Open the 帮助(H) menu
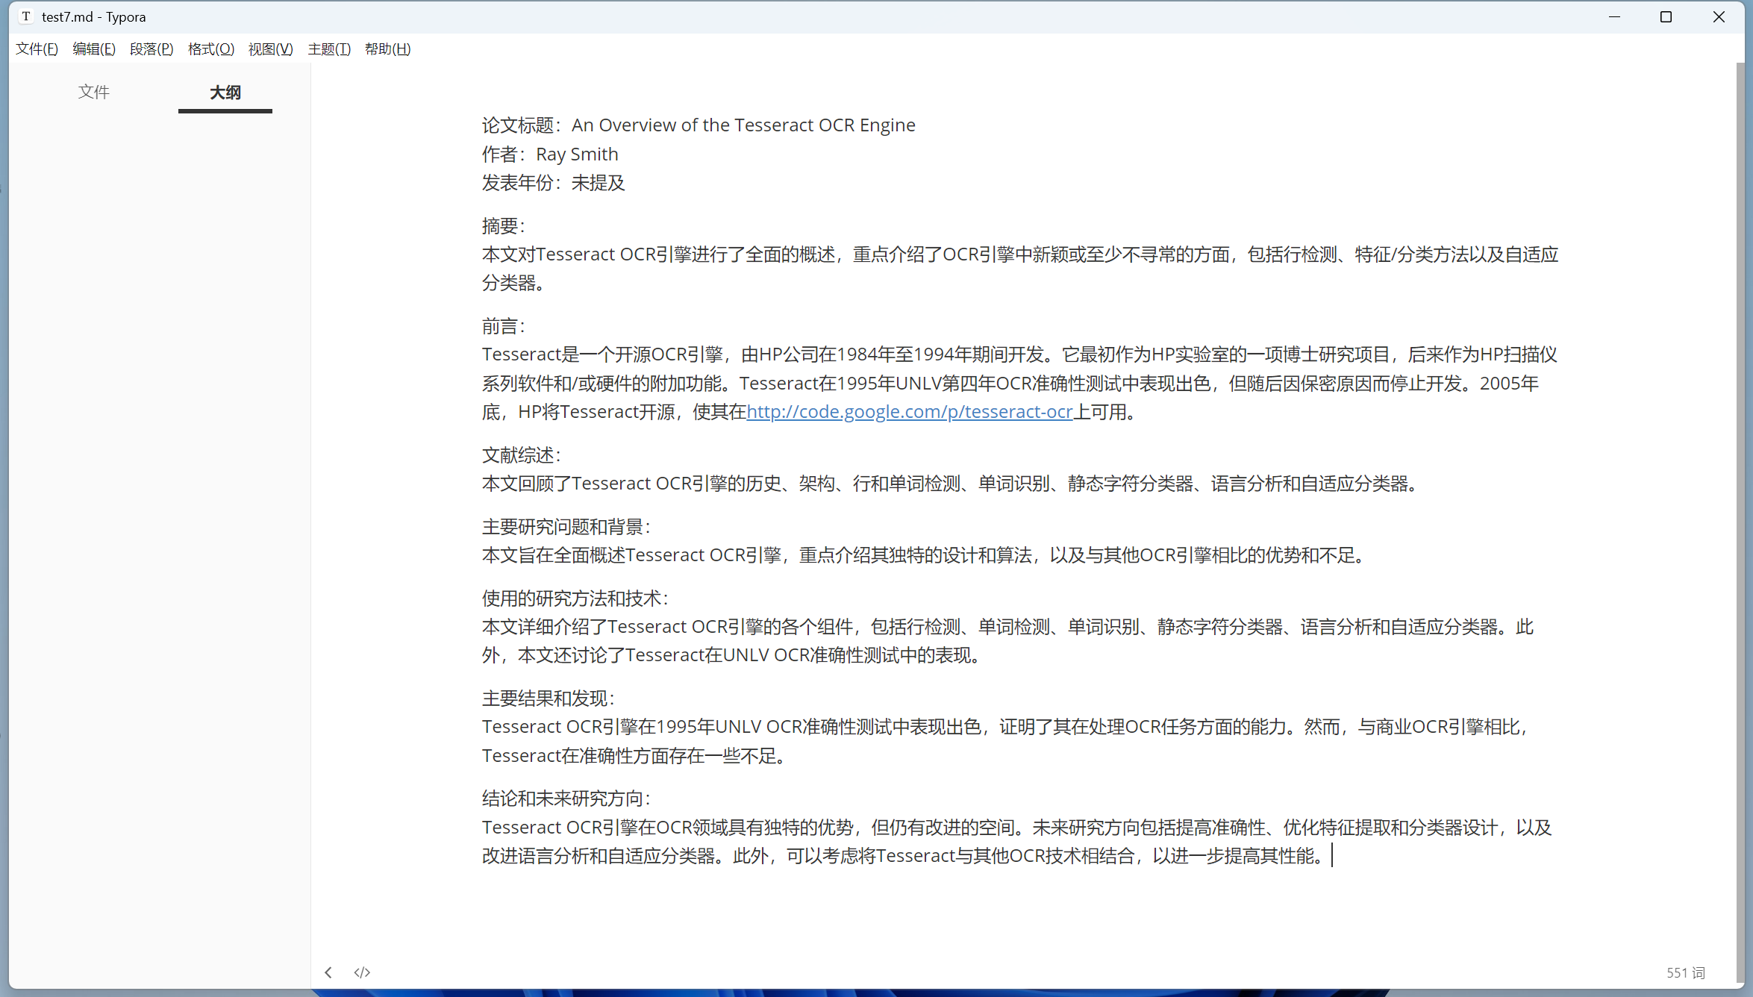The height and width of the screenshot is (997, 1753). (x=387, y=49)
